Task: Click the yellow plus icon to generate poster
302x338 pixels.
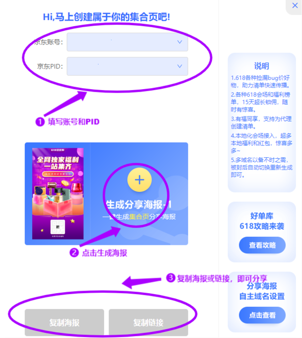Action: 139,180
